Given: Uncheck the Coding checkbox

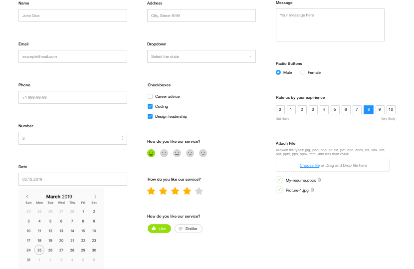Looking at the screenshot, I should 150,106.
